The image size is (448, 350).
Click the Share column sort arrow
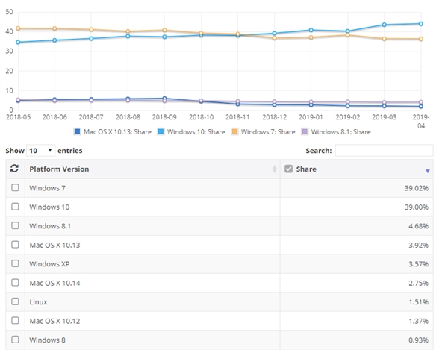pyautogui.click(x=428, y=170)
